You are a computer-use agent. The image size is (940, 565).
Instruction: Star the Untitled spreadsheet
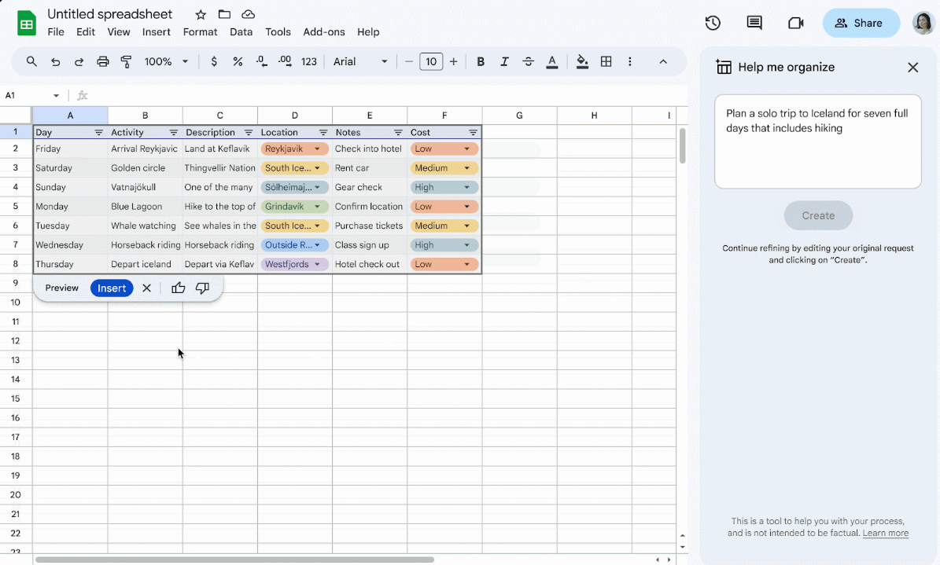point(201,14)
